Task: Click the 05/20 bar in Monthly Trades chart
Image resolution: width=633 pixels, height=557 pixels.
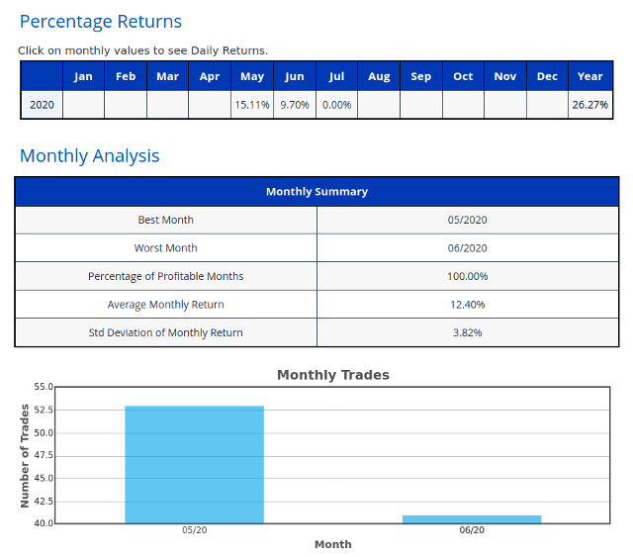Action: [194, 465]
